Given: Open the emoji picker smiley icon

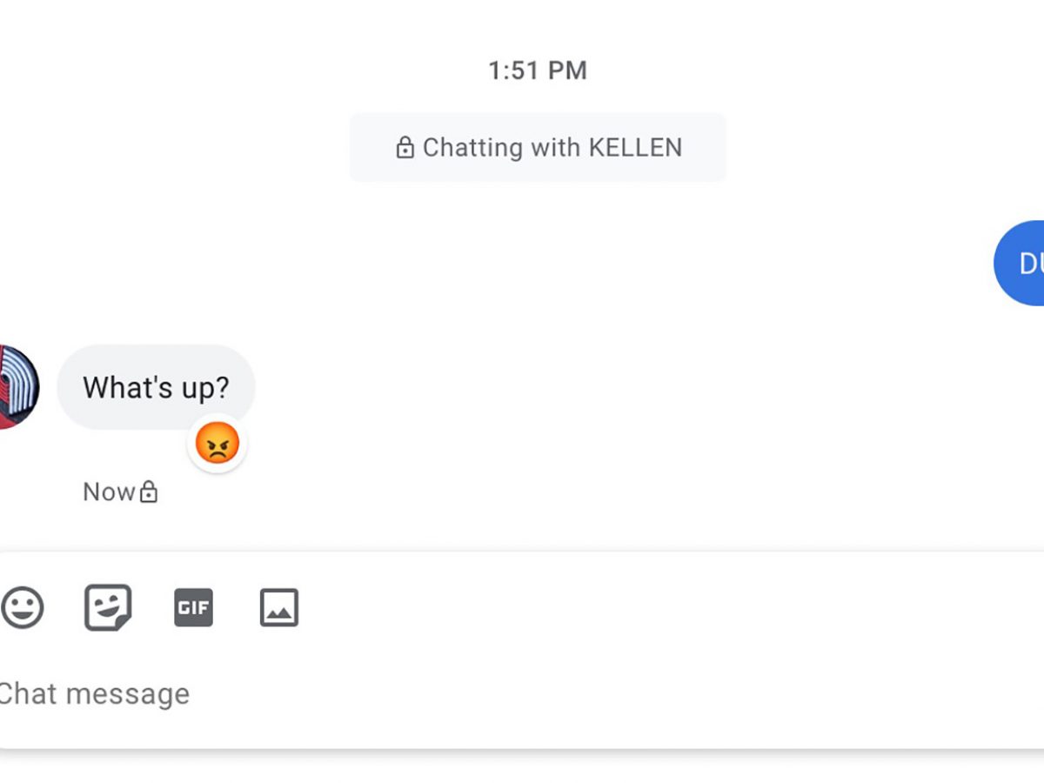Looking at the screenshot, I should (x=23, y=607).
